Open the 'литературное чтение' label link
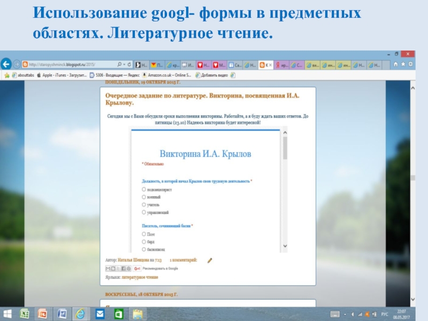 coord(140,278)
